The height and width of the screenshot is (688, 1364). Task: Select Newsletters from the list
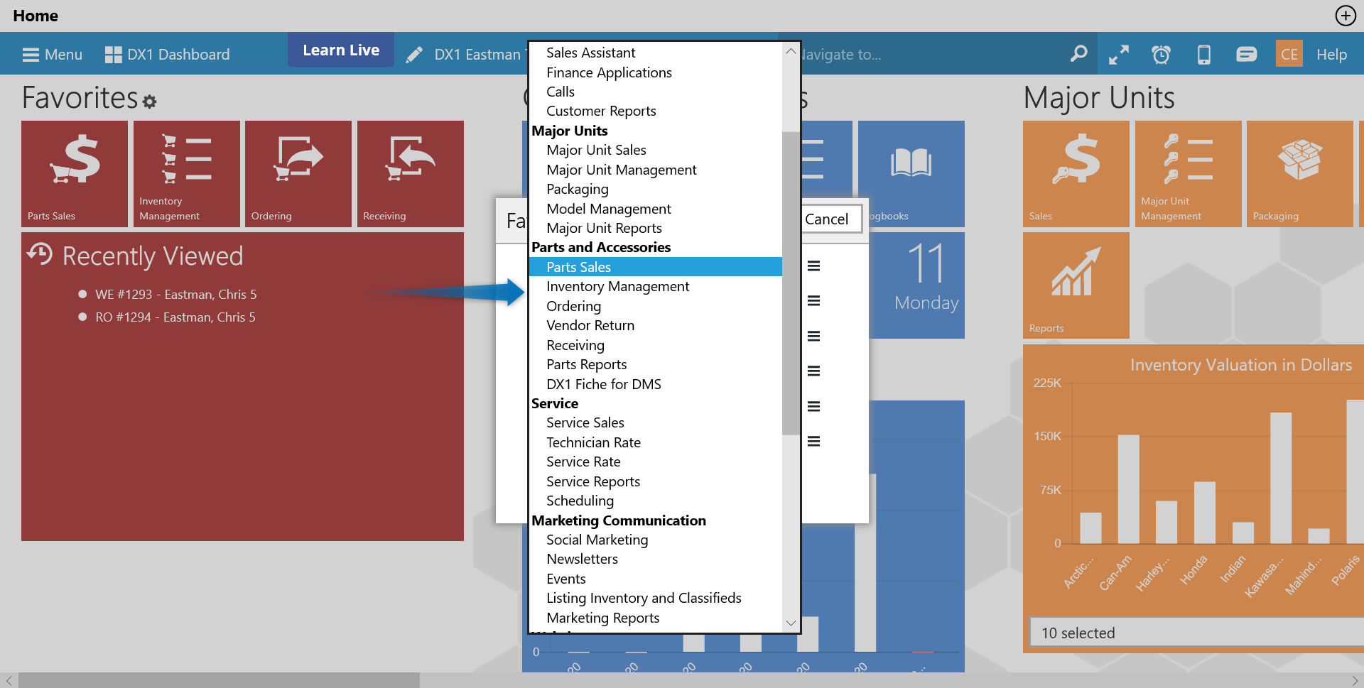pos(656,559)
